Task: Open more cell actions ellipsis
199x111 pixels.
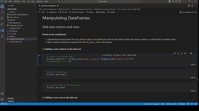Action: click(188, 53)
